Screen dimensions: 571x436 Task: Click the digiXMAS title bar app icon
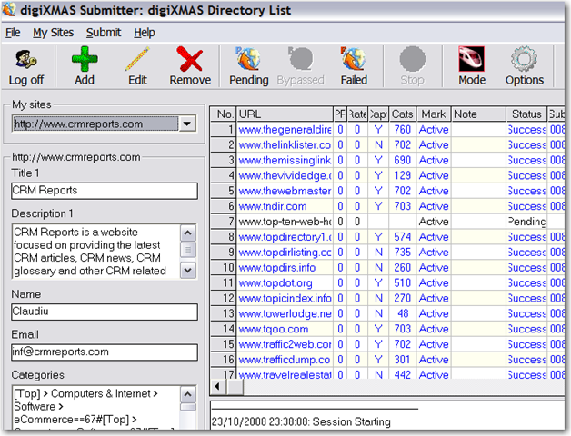pos(9,10)
